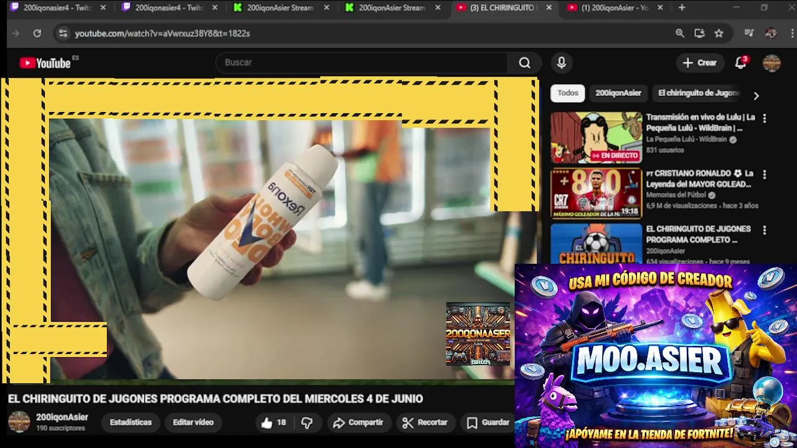Open the CR7 800 goals thumbnail
This screenshot has width=797, height=448.
[596, 194]
